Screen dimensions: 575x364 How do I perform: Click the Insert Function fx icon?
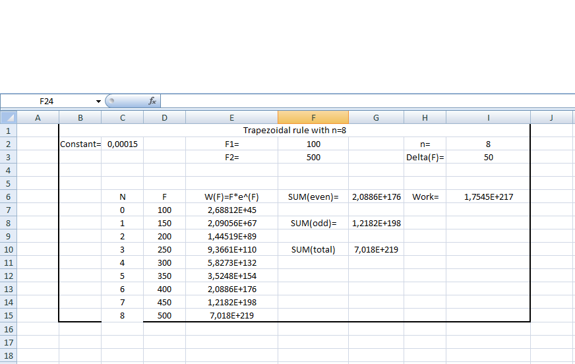pyautogui.click(x=152, y=101)
